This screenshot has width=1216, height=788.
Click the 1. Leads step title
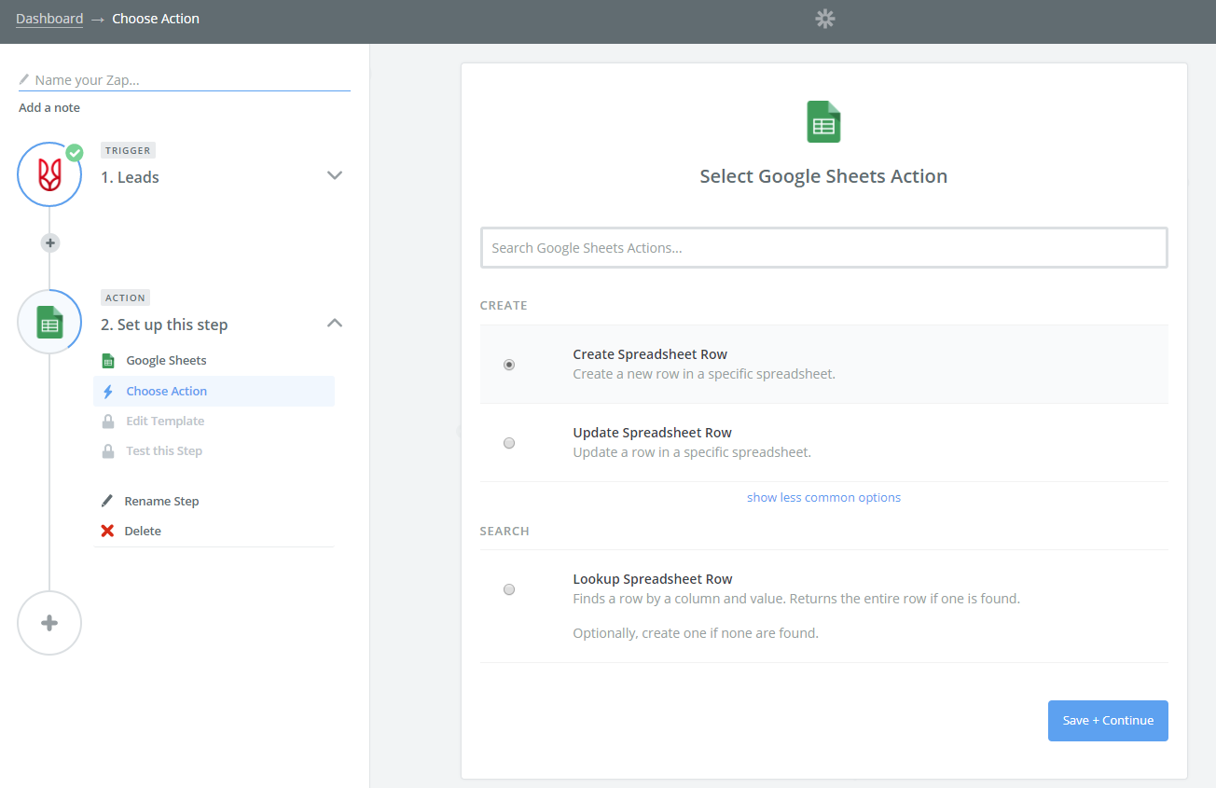pos(130,177)
